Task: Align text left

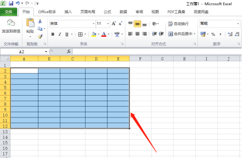Action: coord(131,34)
